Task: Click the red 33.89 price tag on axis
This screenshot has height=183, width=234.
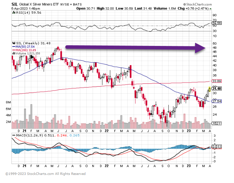Action: pos(217,81)
